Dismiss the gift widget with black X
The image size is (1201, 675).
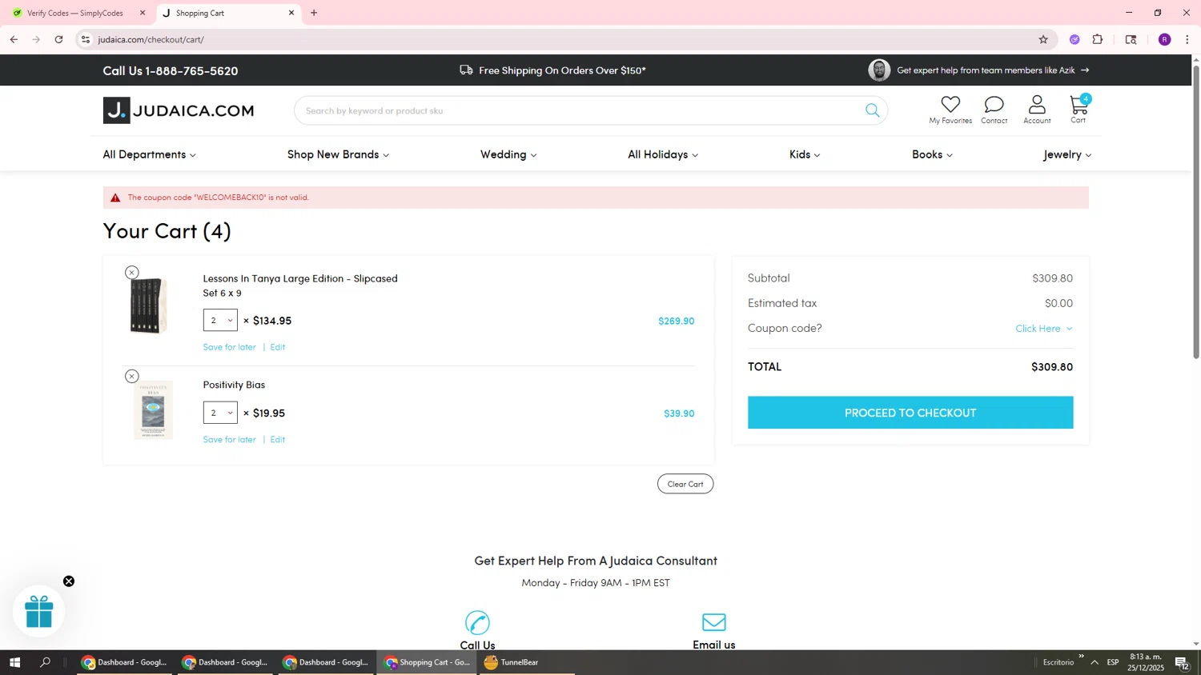[x=69, y=581]
